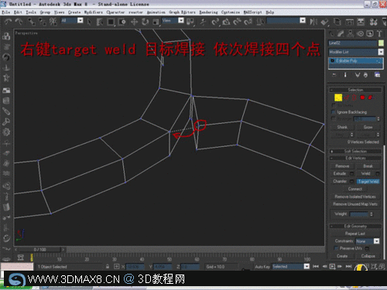The image size is (387, 290).
Task: Click the Align tool icon
Action: pyautogui.click(x=324, y=22)
